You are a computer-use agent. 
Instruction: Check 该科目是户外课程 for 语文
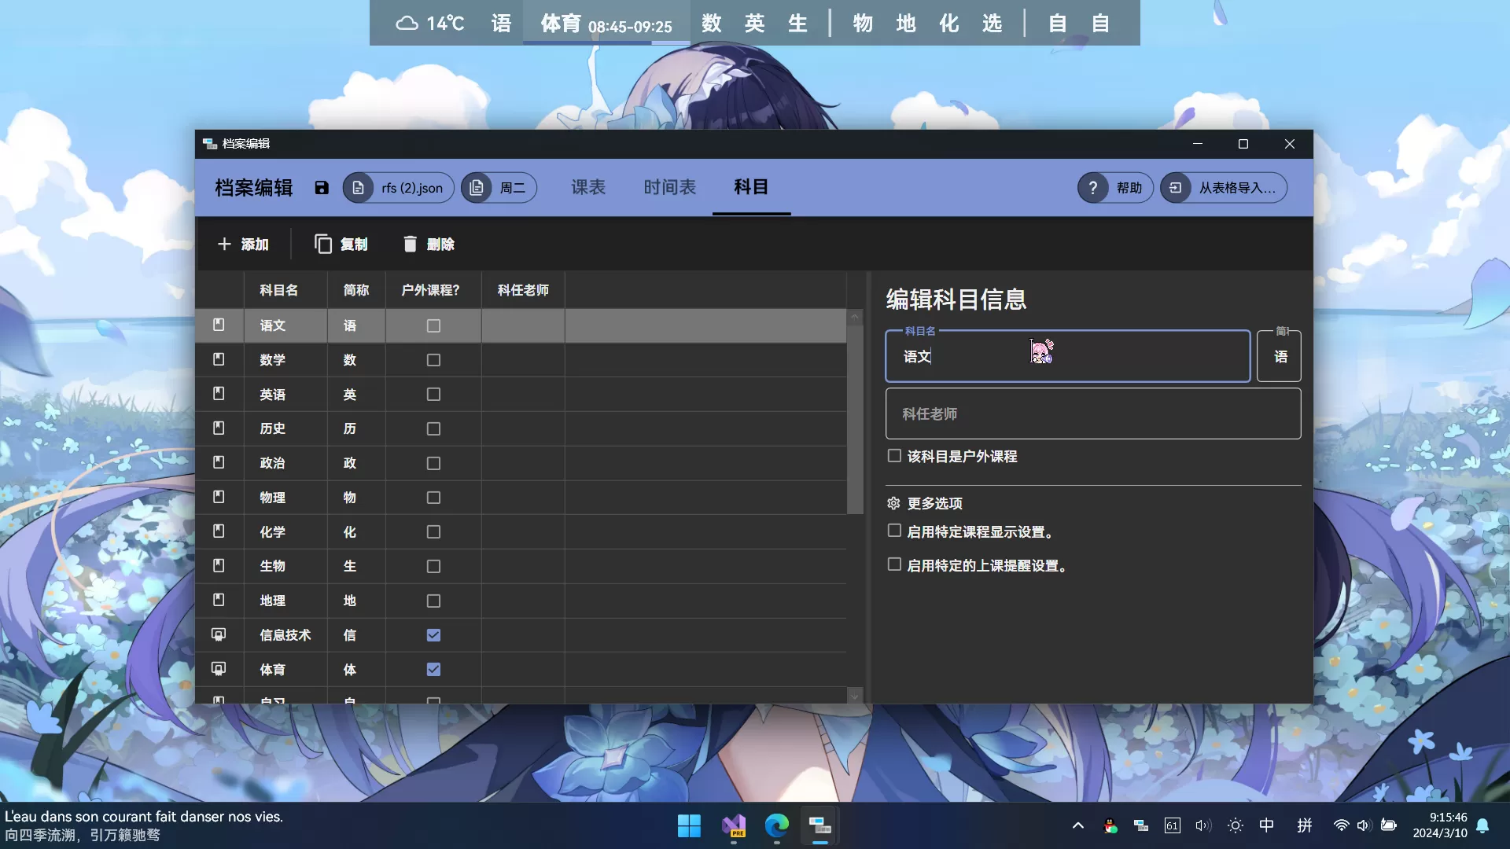[x=893, y=456]
